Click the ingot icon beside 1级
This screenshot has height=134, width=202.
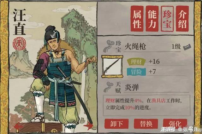point(187,47)
